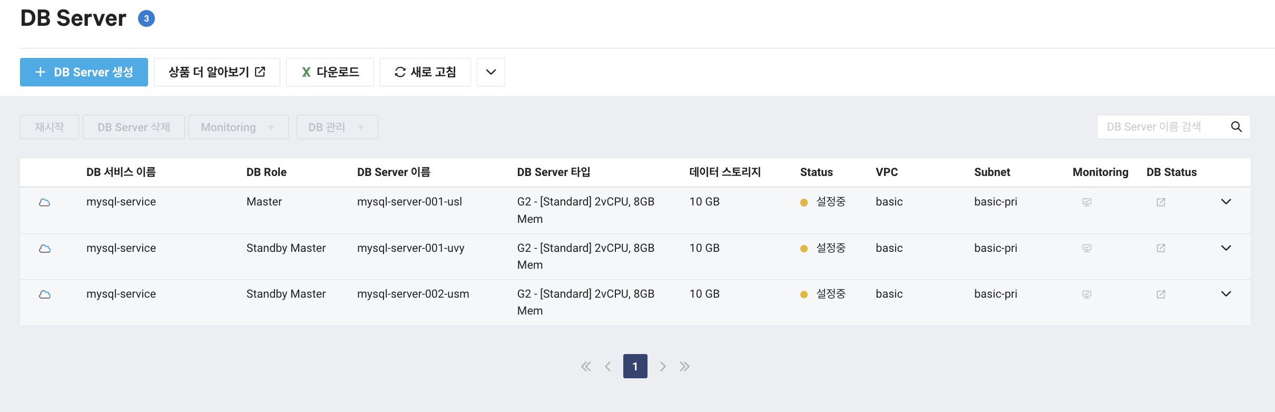Screen dimensions: 1275x412
Task: Jump to last page with double-arrow pagination icon
Action: click(x=684, y=366)
